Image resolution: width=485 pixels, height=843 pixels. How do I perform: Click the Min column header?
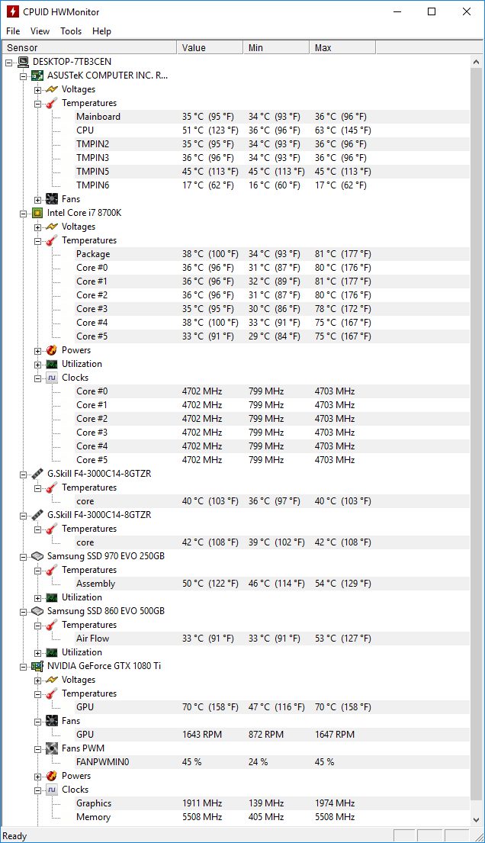point(276,48)
